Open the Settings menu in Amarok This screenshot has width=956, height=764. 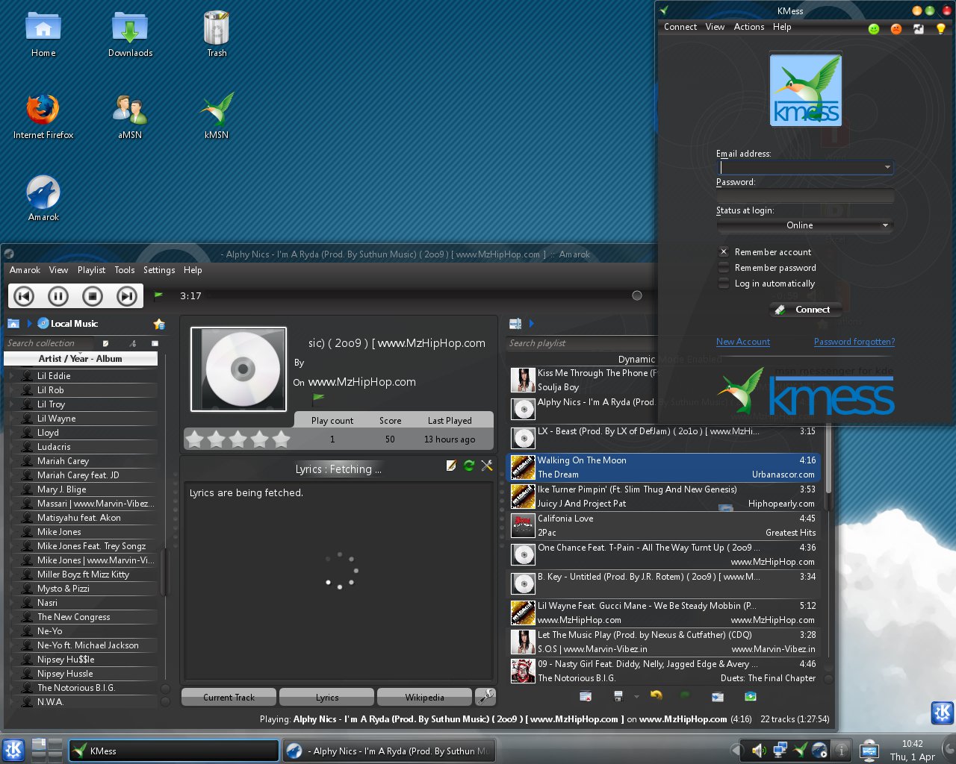point(159,270)
